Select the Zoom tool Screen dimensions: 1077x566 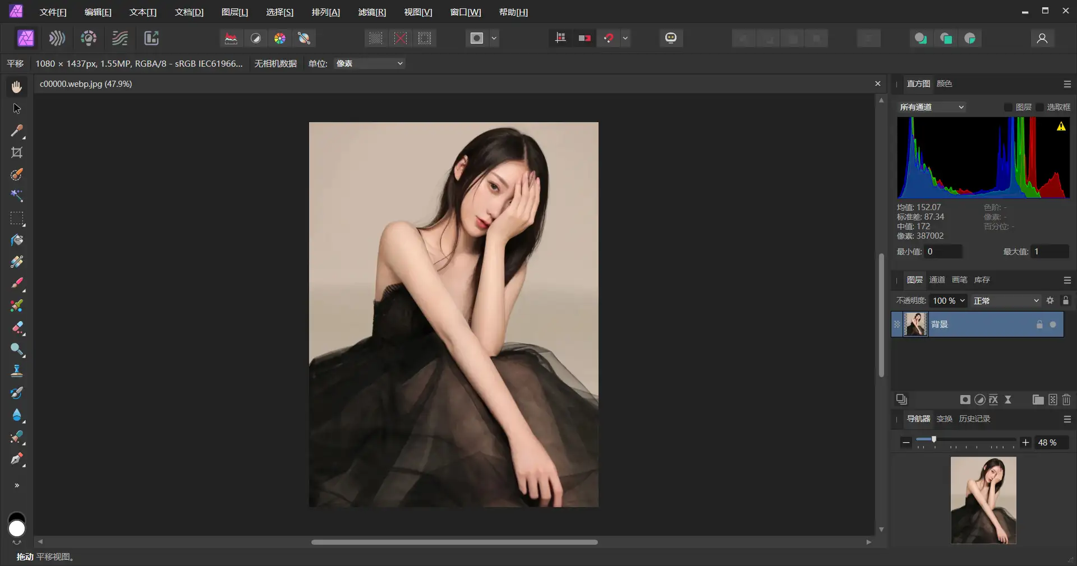coord(16,350)
